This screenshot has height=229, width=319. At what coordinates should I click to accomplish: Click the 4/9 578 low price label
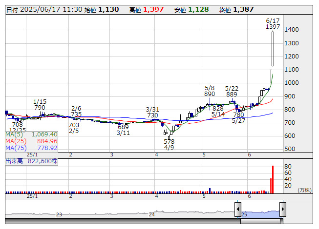169,144
